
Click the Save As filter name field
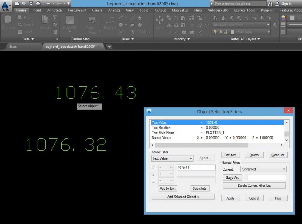click(267, 177)
